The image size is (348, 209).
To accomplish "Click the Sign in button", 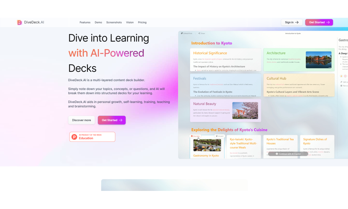I will [292, 22].
